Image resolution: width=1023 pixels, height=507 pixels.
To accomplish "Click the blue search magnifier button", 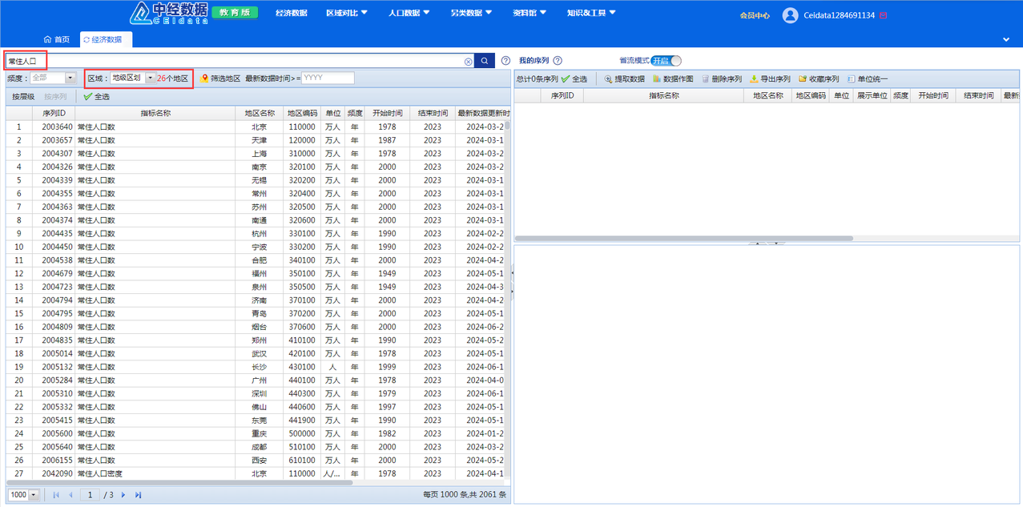I will [485, 61].
